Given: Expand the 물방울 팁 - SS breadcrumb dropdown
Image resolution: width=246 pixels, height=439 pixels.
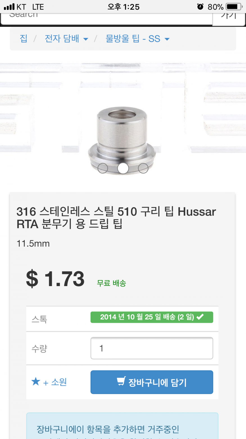Looking at the screenshot, I should point(137,39).
